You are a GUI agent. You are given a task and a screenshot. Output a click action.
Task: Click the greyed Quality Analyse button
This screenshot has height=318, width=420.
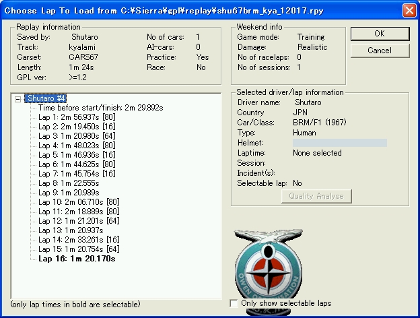click(316, 196)
